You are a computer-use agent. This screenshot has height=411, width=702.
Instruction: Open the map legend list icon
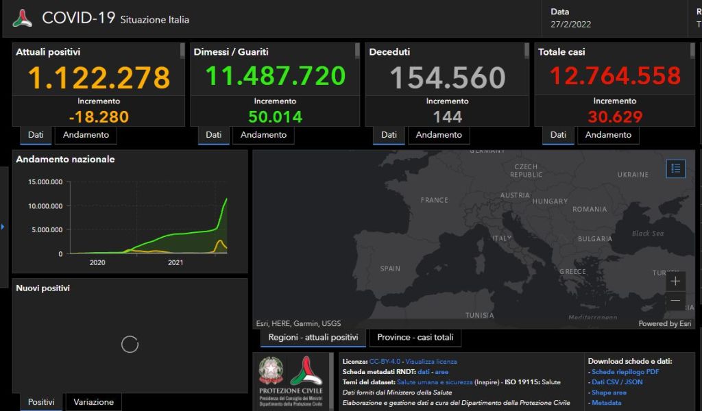675,169
